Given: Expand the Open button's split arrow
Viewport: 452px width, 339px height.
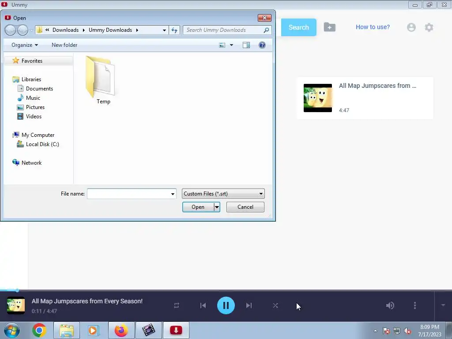Looking at the screenshot, I should tap(217, 207).
